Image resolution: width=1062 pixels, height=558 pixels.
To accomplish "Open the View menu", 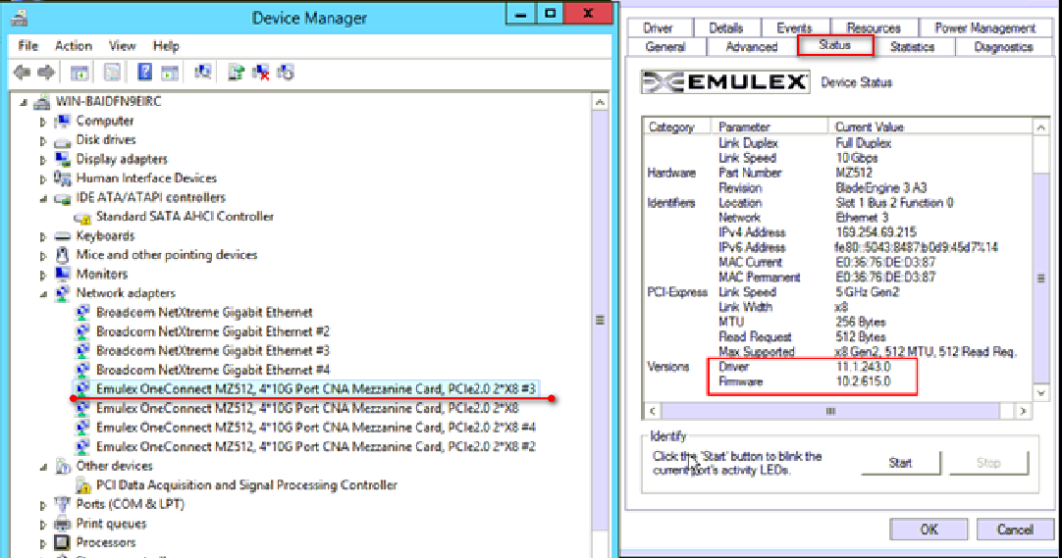I will coord(122,46).
